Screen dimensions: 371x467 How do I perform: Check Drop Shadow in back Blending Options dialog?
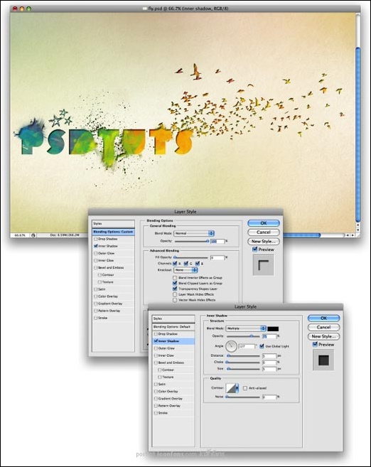(x=95, y=239)
